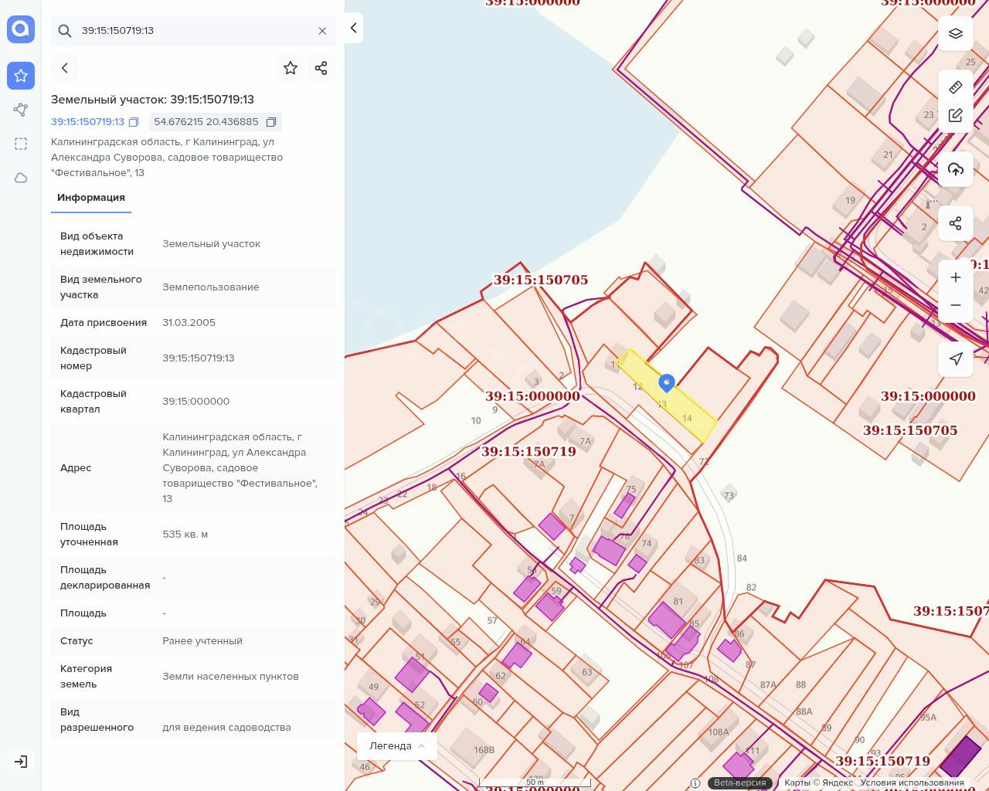Viewport: 989px width, 791px height.
Task: Go back with the left chevron
Action: pos(65,68)
